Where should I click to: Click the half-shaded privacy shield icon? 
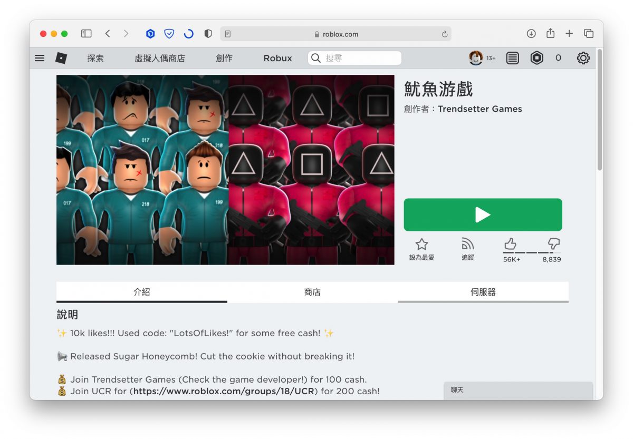coord(208,34)
